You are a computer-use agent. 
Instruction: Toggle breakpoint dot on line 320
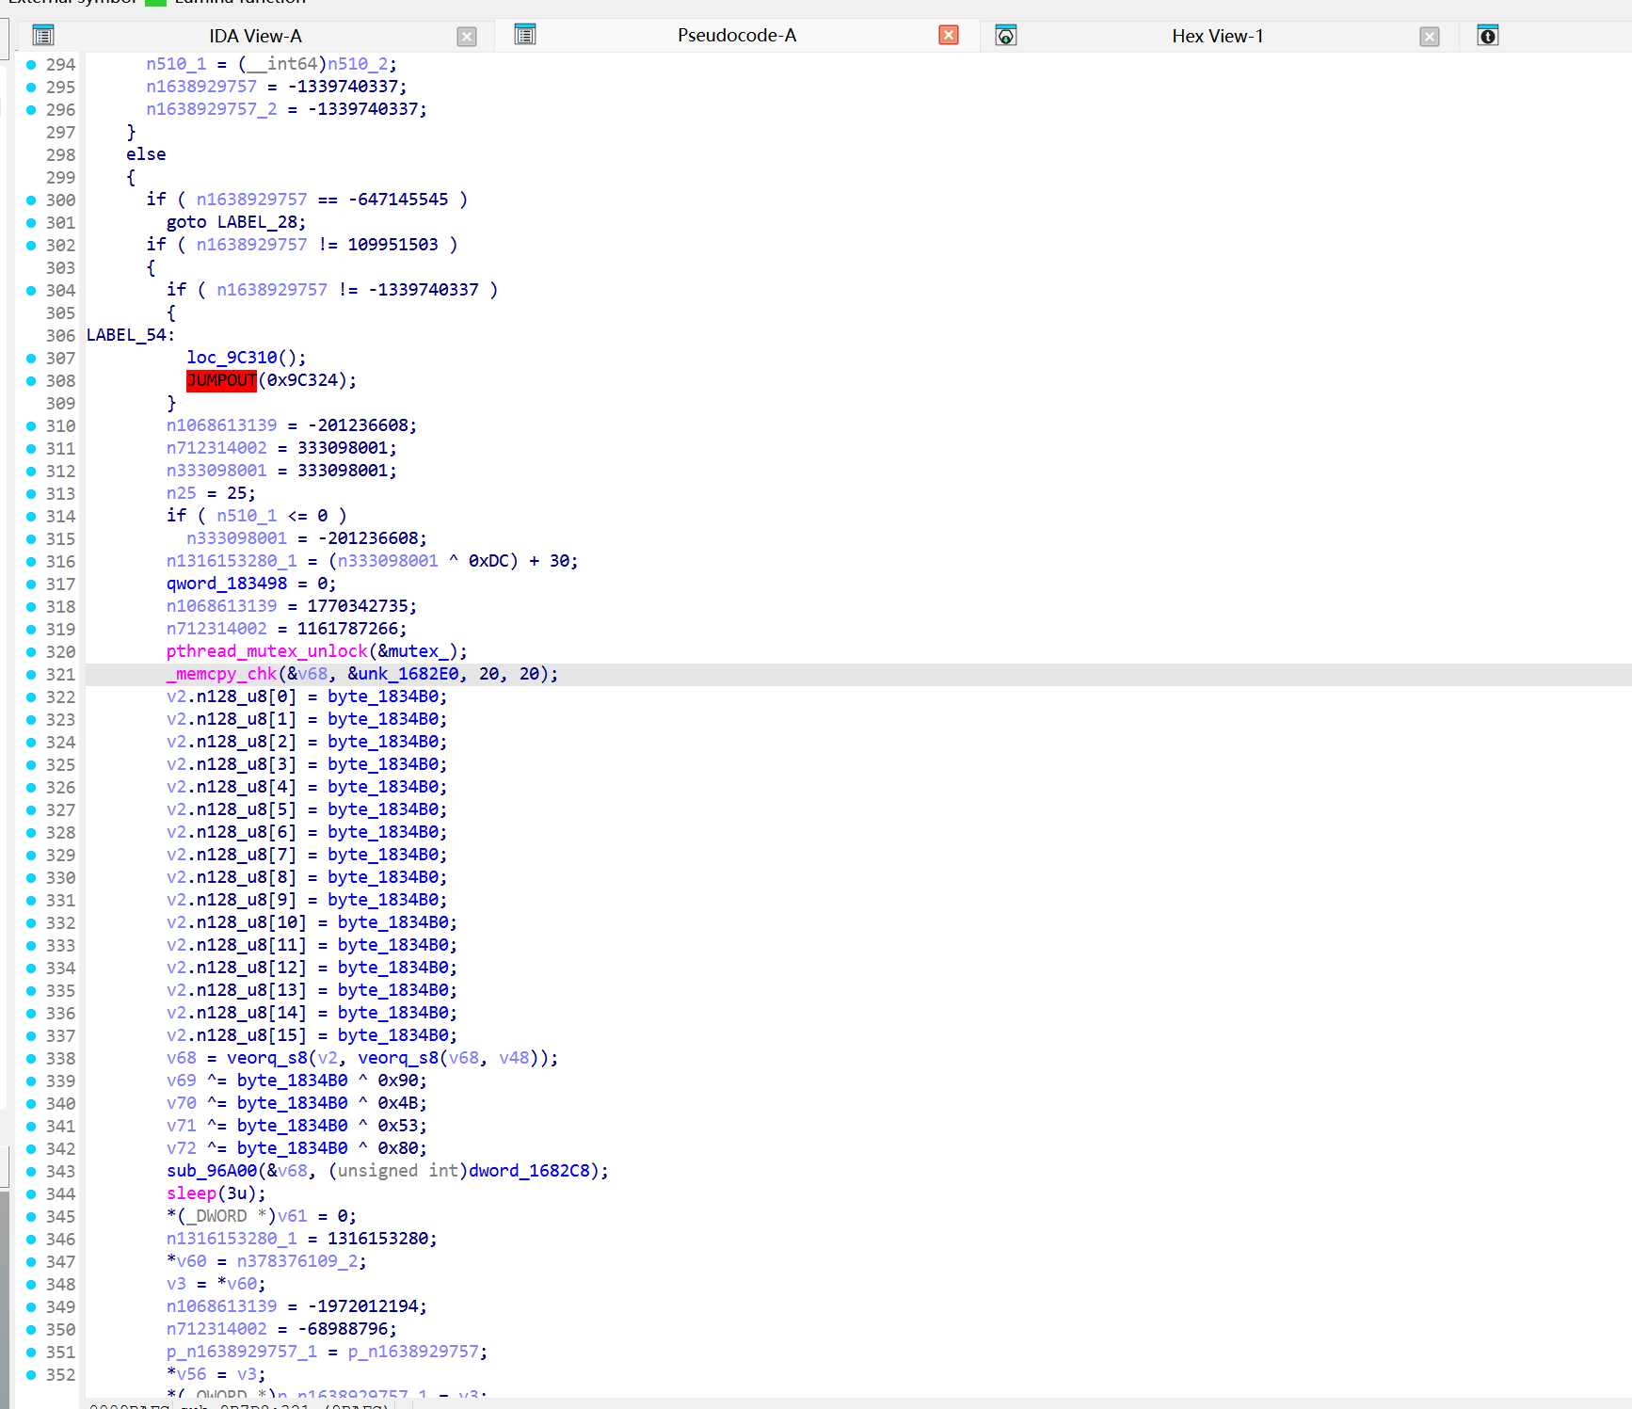point(31,651)
